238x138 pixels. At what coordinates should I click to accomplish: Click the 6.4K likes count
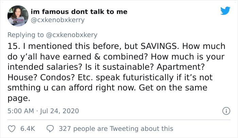[28, 129]
